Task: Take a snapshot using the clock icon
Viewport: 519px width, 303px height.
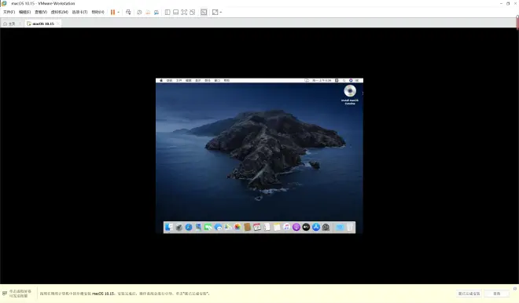Action: [139, 13]
